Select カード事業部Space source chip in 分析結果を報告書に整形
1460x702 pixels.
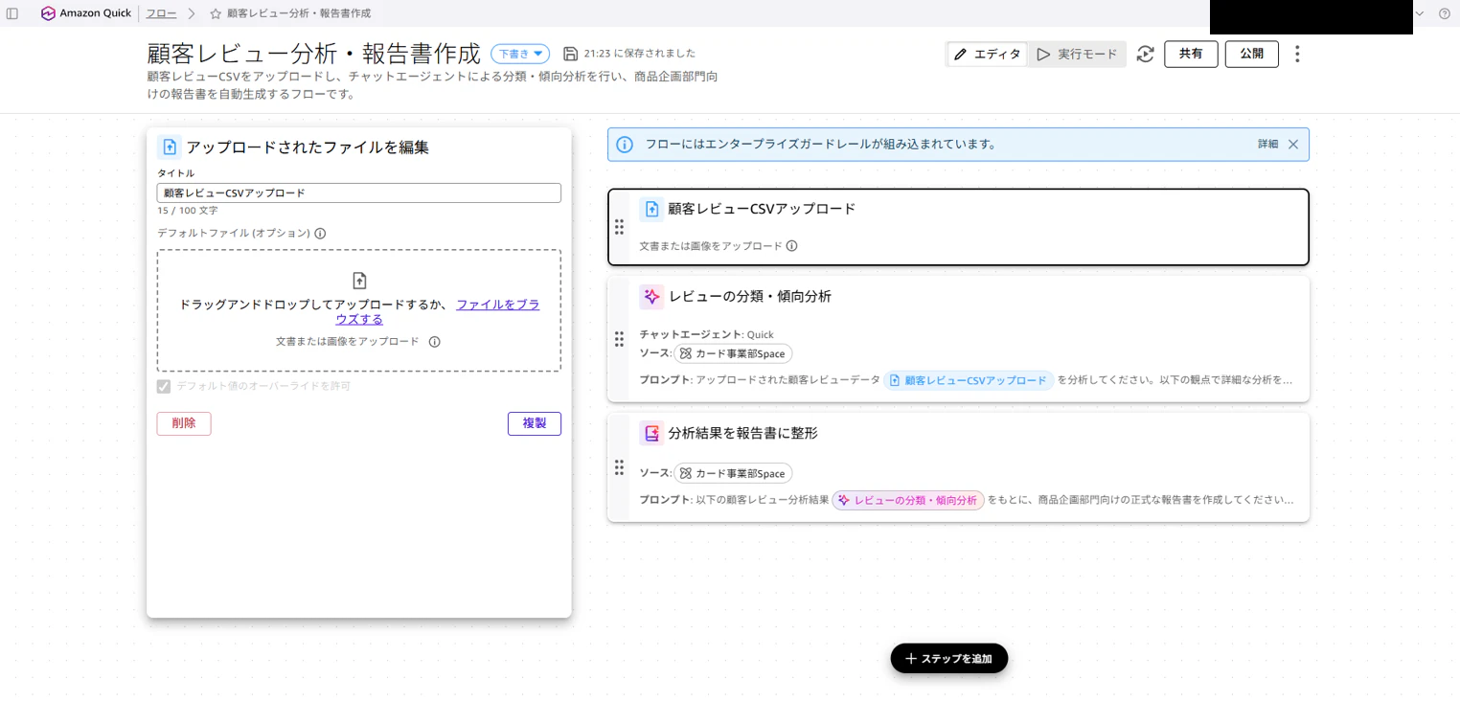(733, 474)
